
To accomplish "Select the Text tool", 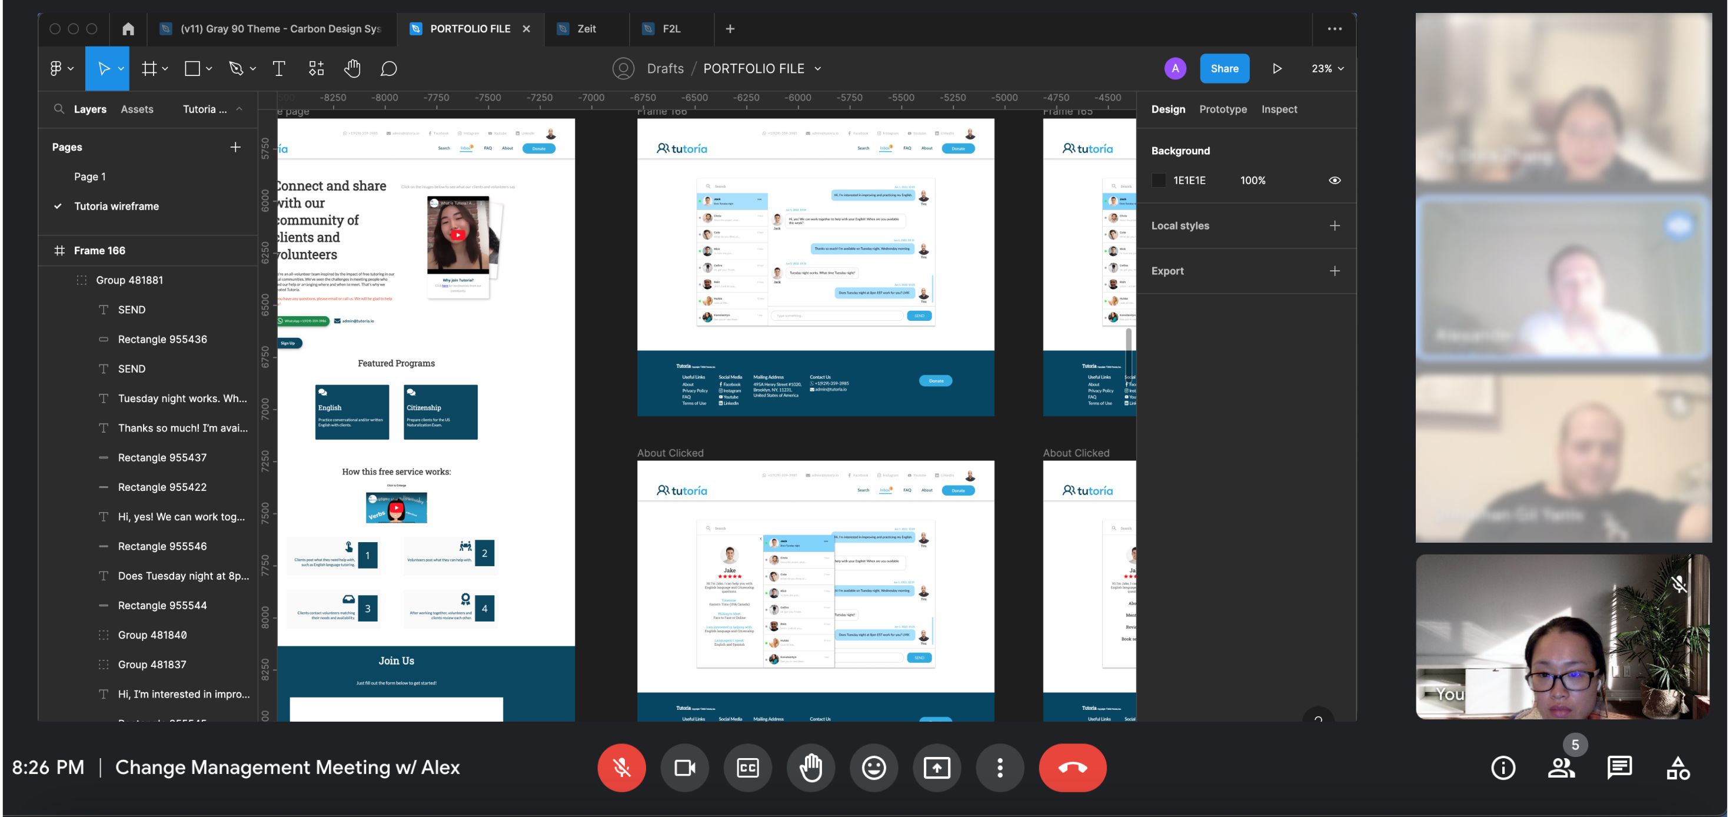I will pos(279,68).
